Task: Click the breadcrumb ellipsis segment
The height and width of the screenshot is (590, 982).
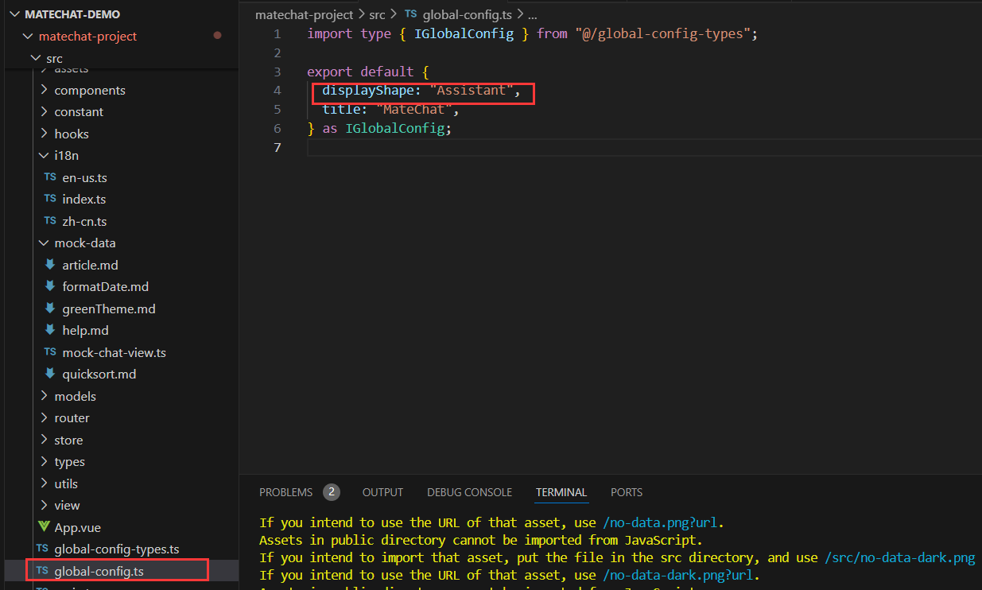Action: [533, 14]
